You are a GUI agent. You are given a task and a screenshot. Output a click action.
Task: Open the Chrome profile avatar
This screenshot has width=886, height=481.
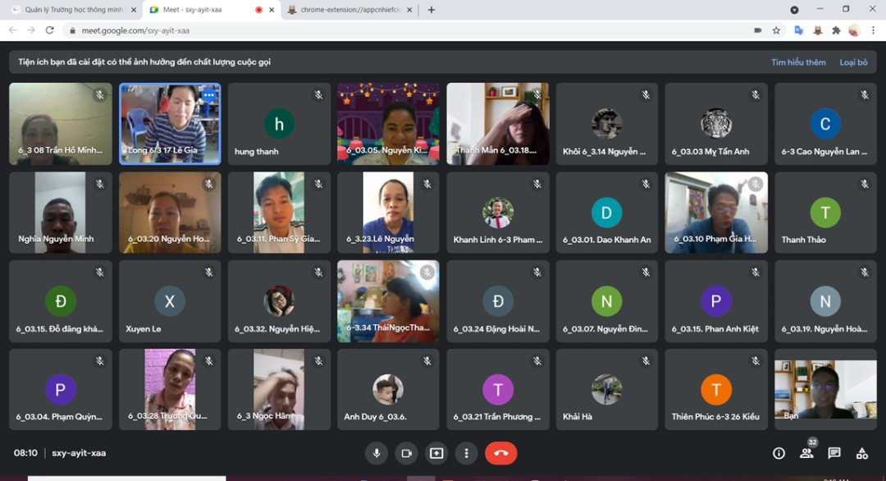(854, 30)
